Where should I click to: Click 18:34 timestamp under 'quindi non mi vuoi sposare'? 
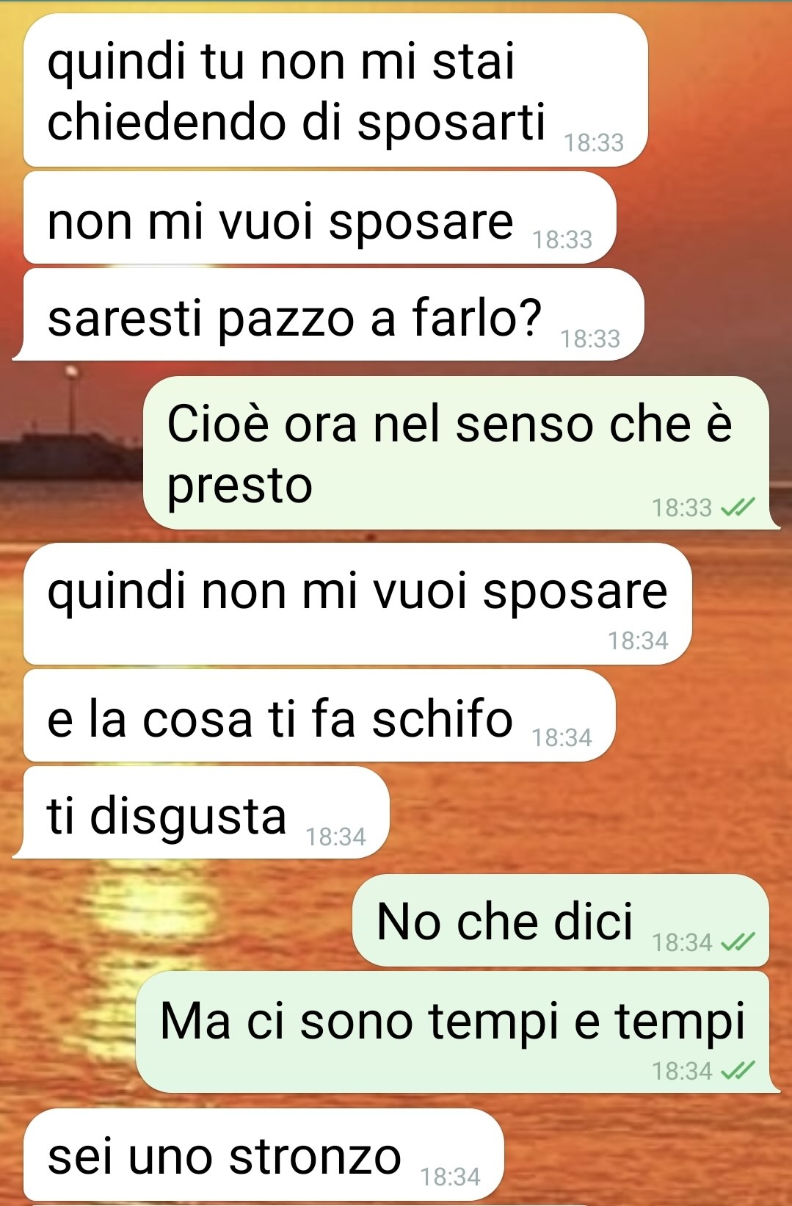point(638,640)
